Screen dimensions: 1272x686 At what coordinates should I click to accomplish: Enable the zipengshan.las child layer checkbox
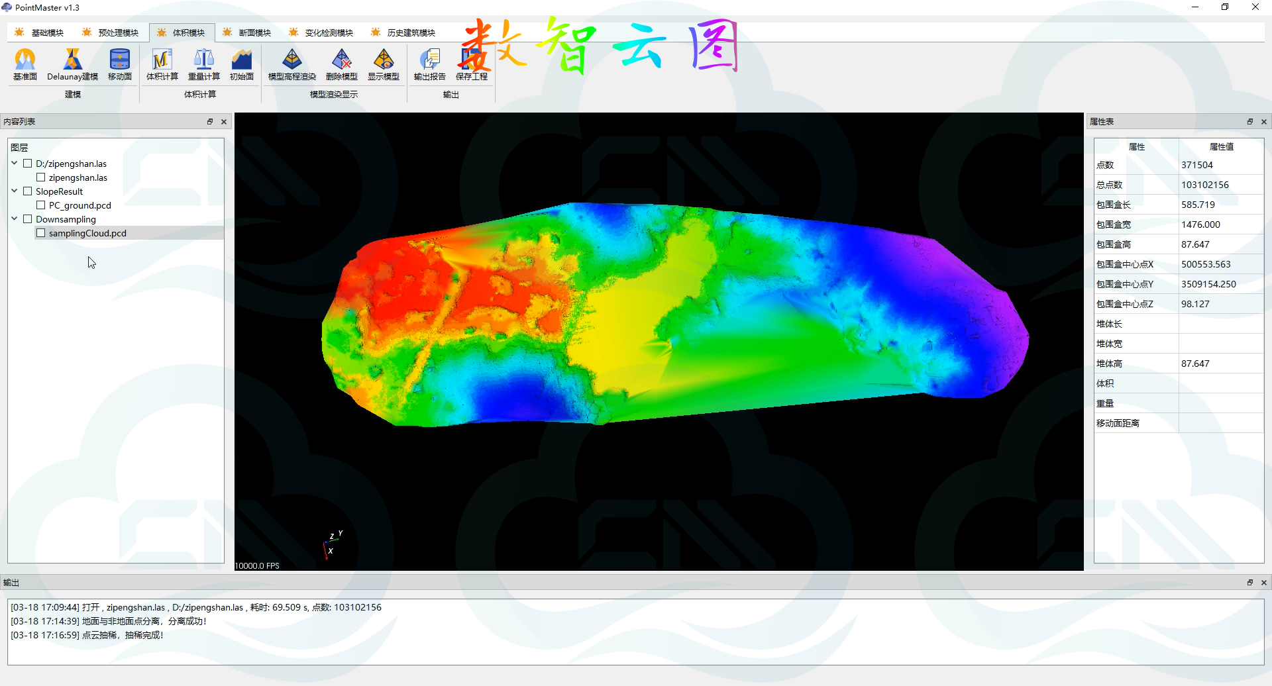click(41, 177)
